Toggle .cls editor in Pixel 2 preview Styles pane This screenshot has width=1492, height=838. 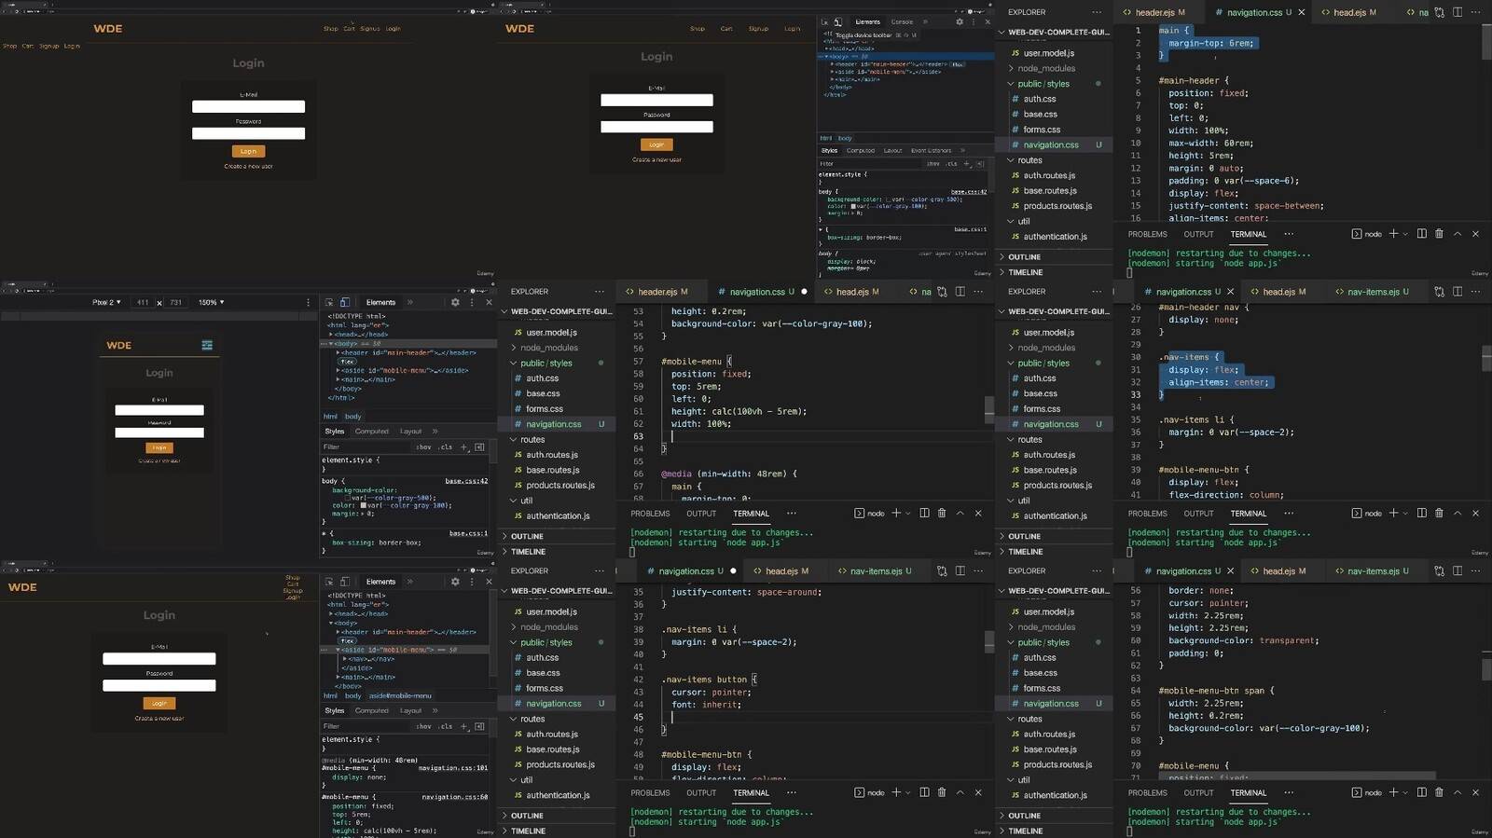tap(446, 447)
